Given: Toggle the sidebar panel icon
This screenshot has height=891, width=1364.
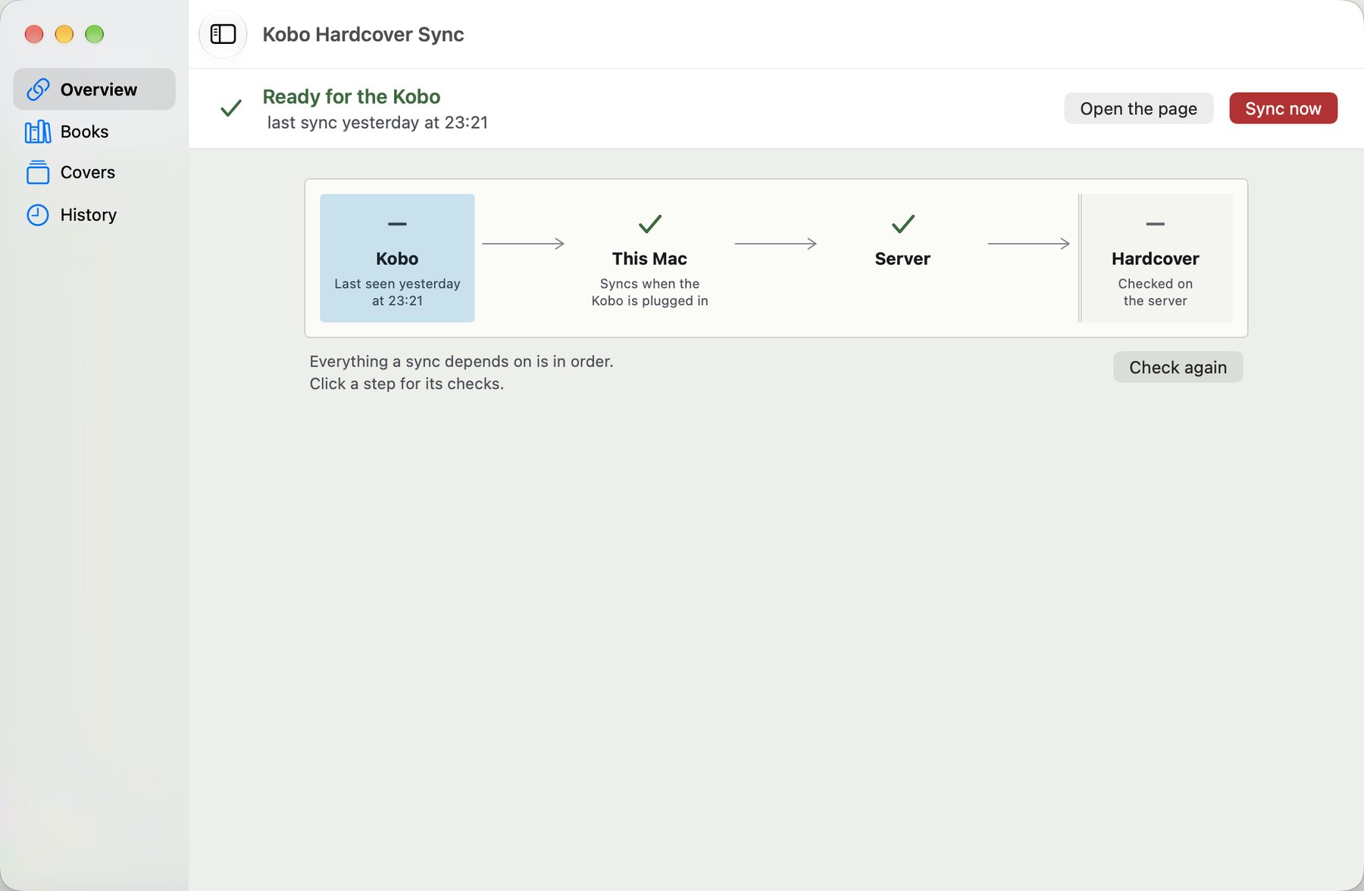Looking at the screenshot, I should (x=223, y=34).
